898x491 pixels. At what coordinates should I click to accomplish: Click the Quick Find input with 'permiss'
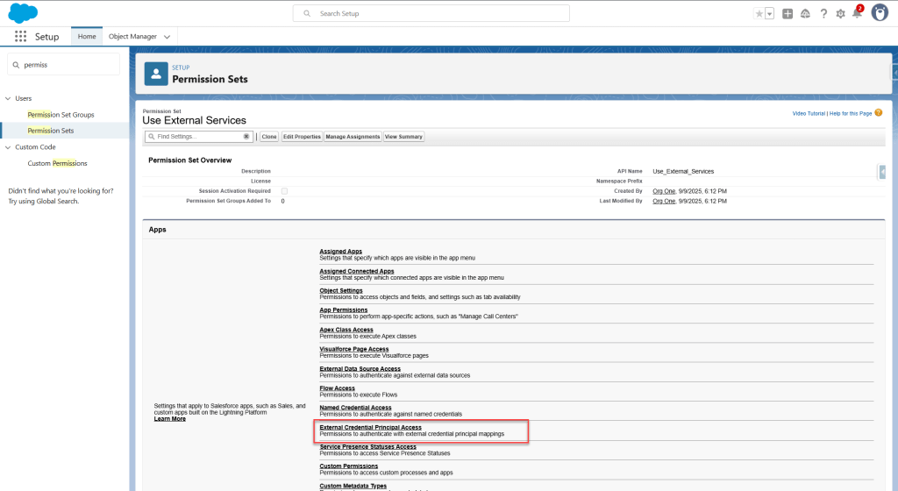coord(68,64)
